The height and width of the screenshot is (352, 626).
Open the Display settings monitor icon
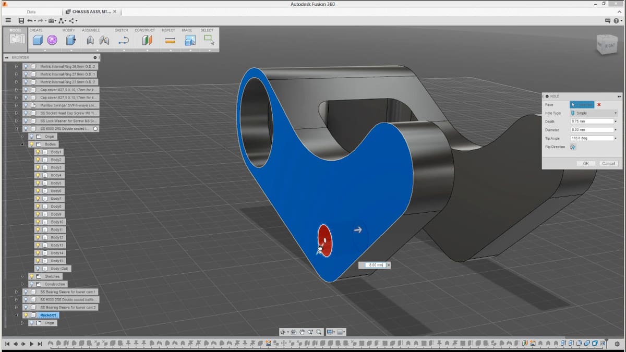[330, 332]
